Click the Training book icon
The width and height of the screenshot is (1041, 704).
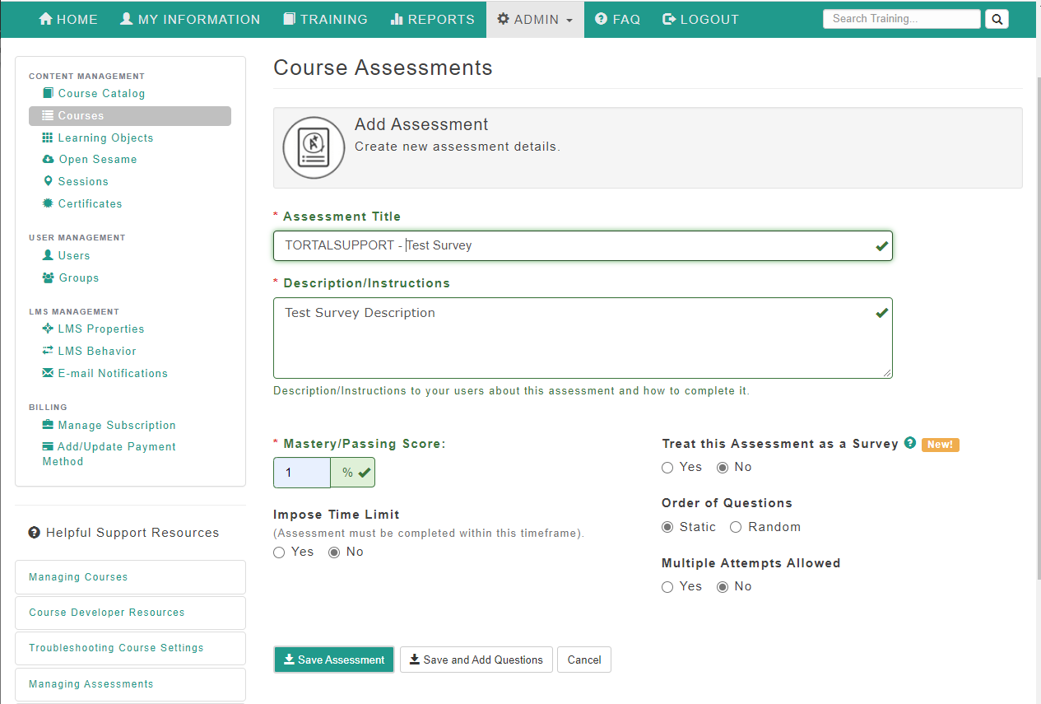pyautogui.click(x=289, y=19)
